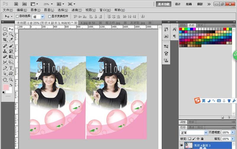Switch to the 路径 paths tab
Image resolution: width=237 pixels, height=149 pixels.
tap(200, 127)
